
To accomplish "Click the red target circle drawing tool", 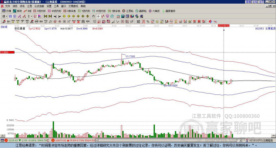I will (55, 22).
